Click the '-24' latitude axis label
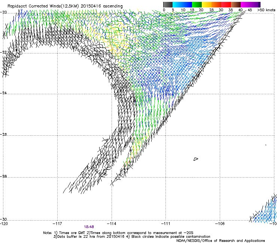The image size is (277, 243). (3, 93)
